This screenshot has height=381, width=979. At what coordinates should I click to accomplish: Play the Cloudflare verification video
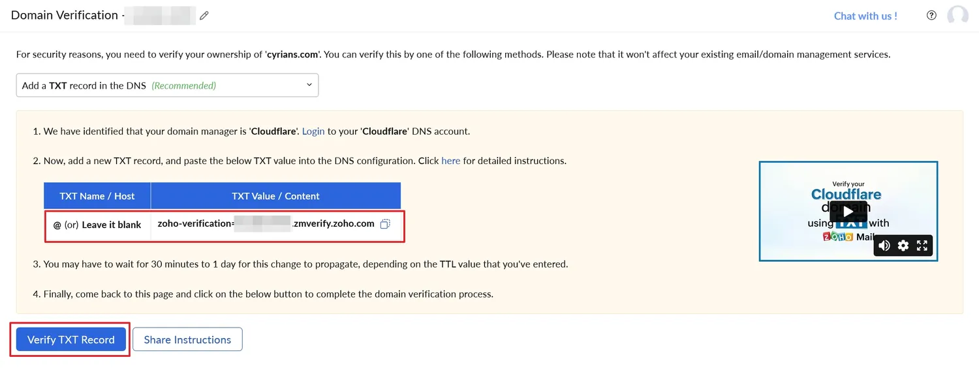click(848, 210)
